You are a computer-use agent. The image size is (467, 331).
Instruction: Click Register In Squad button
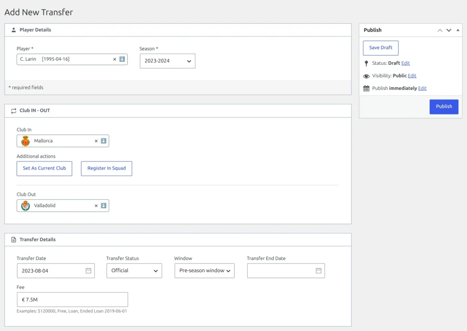106,169
